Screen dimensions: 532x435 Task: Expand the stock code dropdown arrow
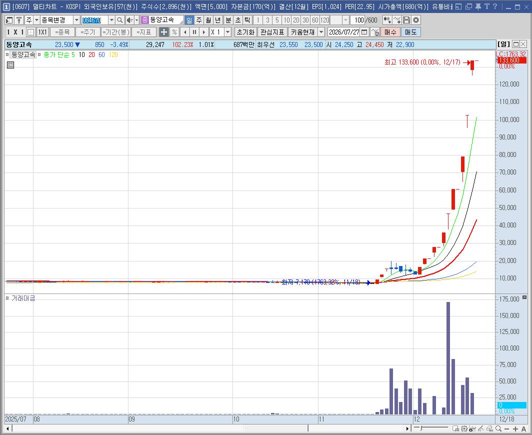point(111,20)
